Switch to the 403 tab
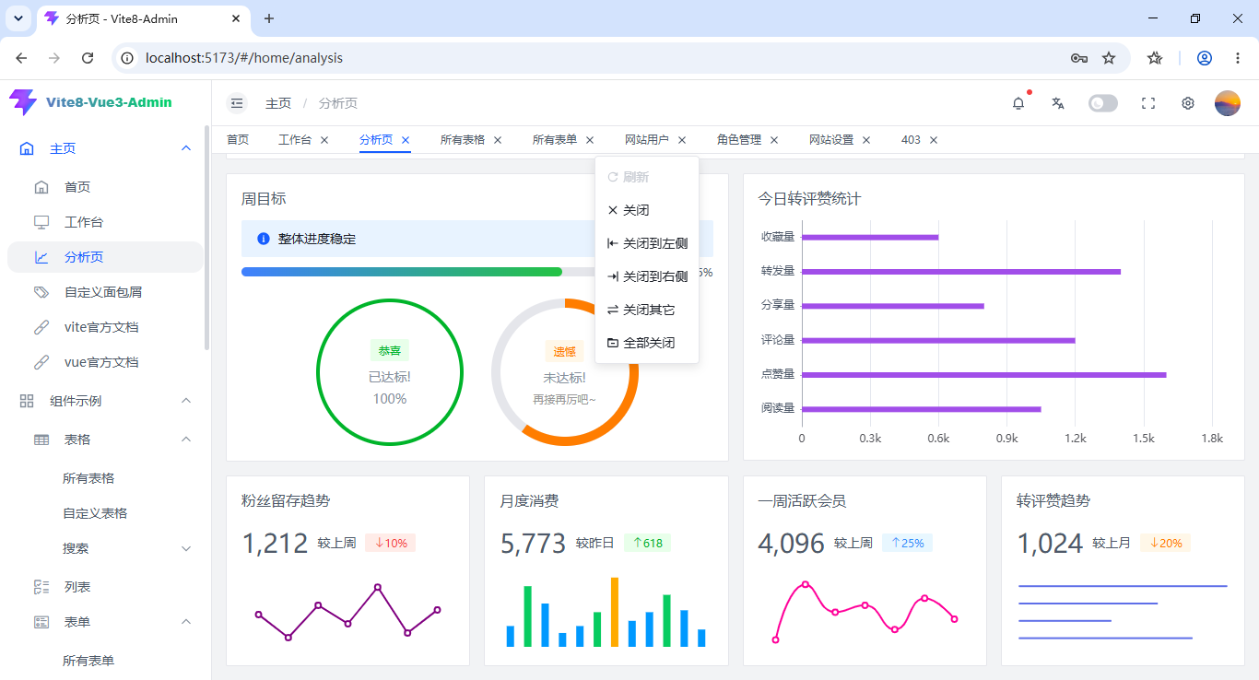1259x680 pixels. tap(911, 140)
